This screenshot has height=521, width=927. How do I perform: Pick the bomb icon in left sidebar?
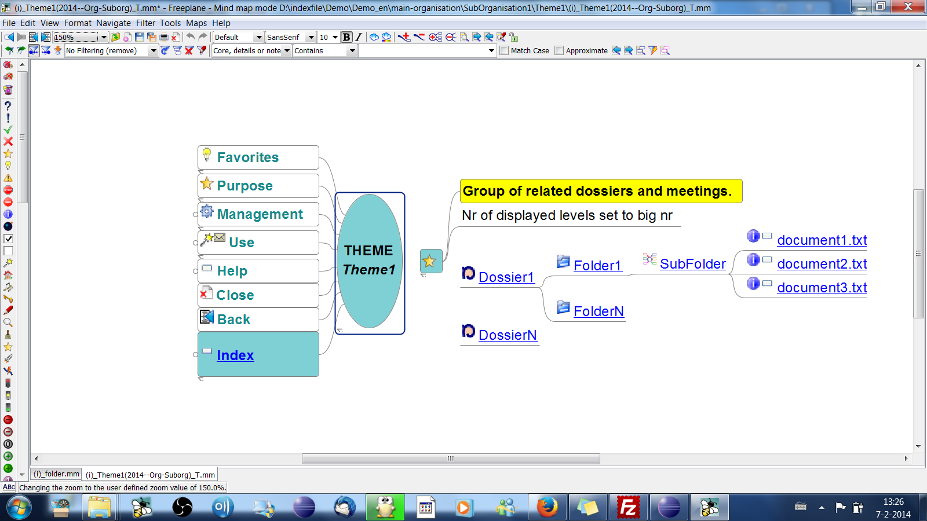(8, 226)
